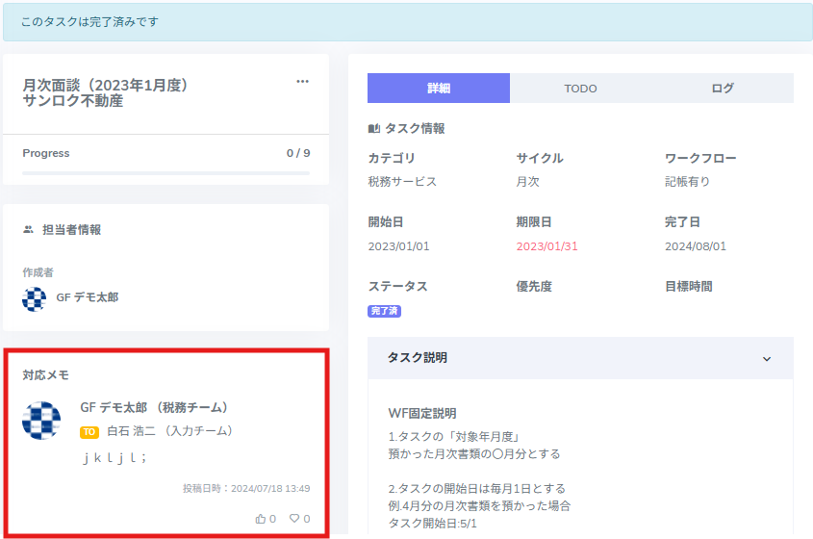813x539 pixels.
Task: Open the three-dot menu beside task title
Action: [302, 82]
